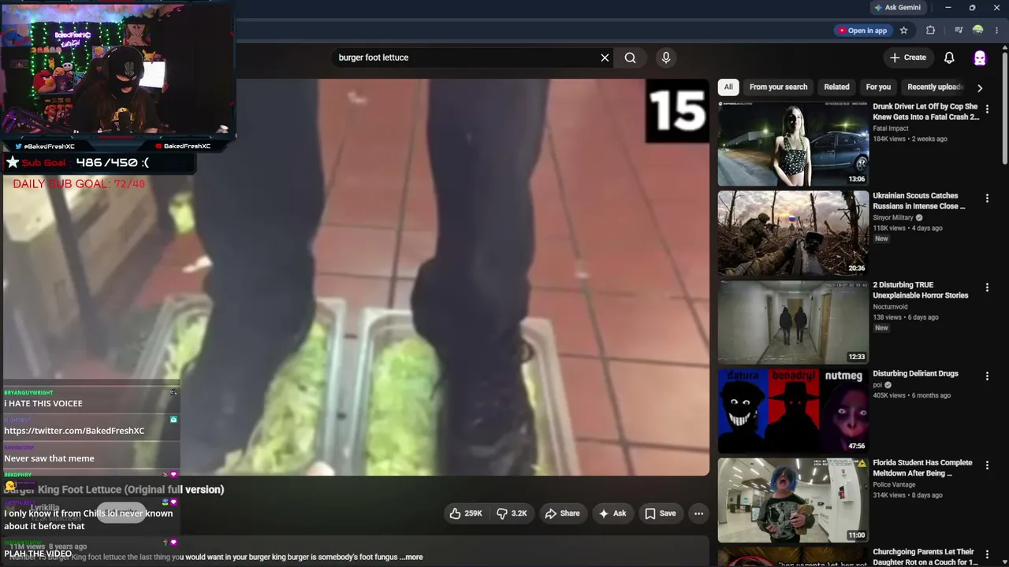Open the Unexplainable Horror Stories video thumbnail
The width and height of the screenshot is (1009, 567).
793,322
